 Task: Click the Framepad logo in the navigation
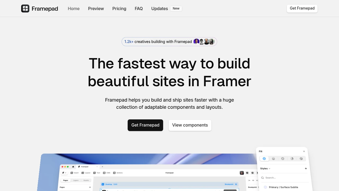pyautogui.click(x=39, y=8)
